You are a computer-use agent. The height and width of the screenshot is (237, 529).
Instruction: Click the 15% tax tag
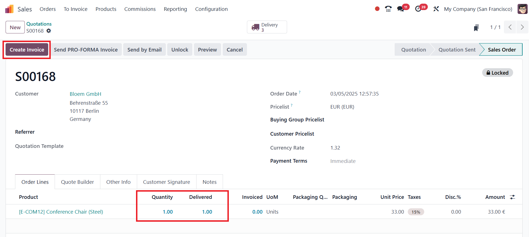tap(416, 212)
